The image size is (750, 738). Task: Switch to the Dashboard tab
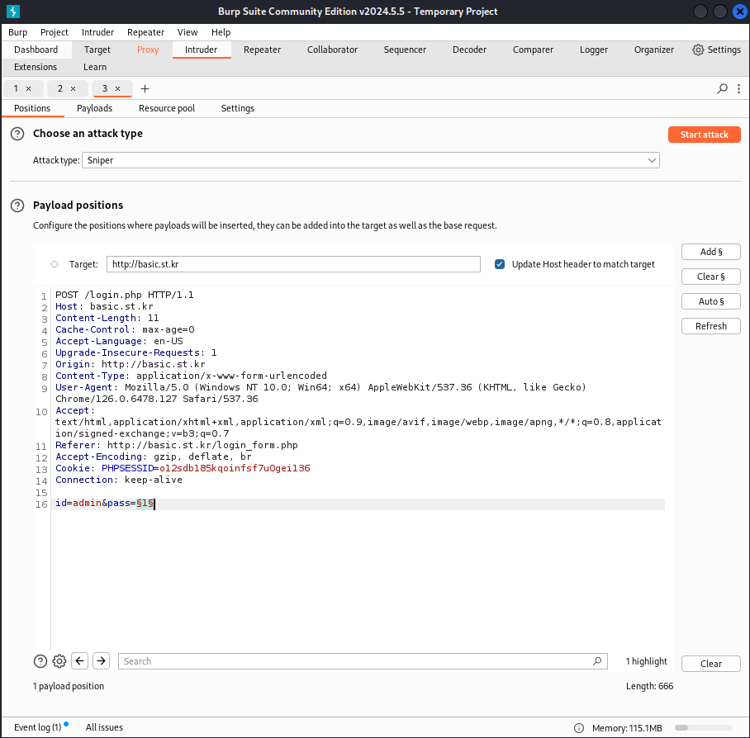[36, 50]
